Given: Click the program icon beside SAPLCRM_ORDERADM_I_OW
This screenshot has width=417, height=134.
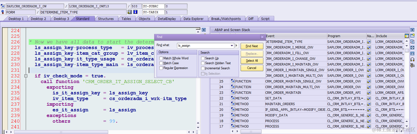Looking at the screenshot, I should pyautogui.click(x=3, y=6).
